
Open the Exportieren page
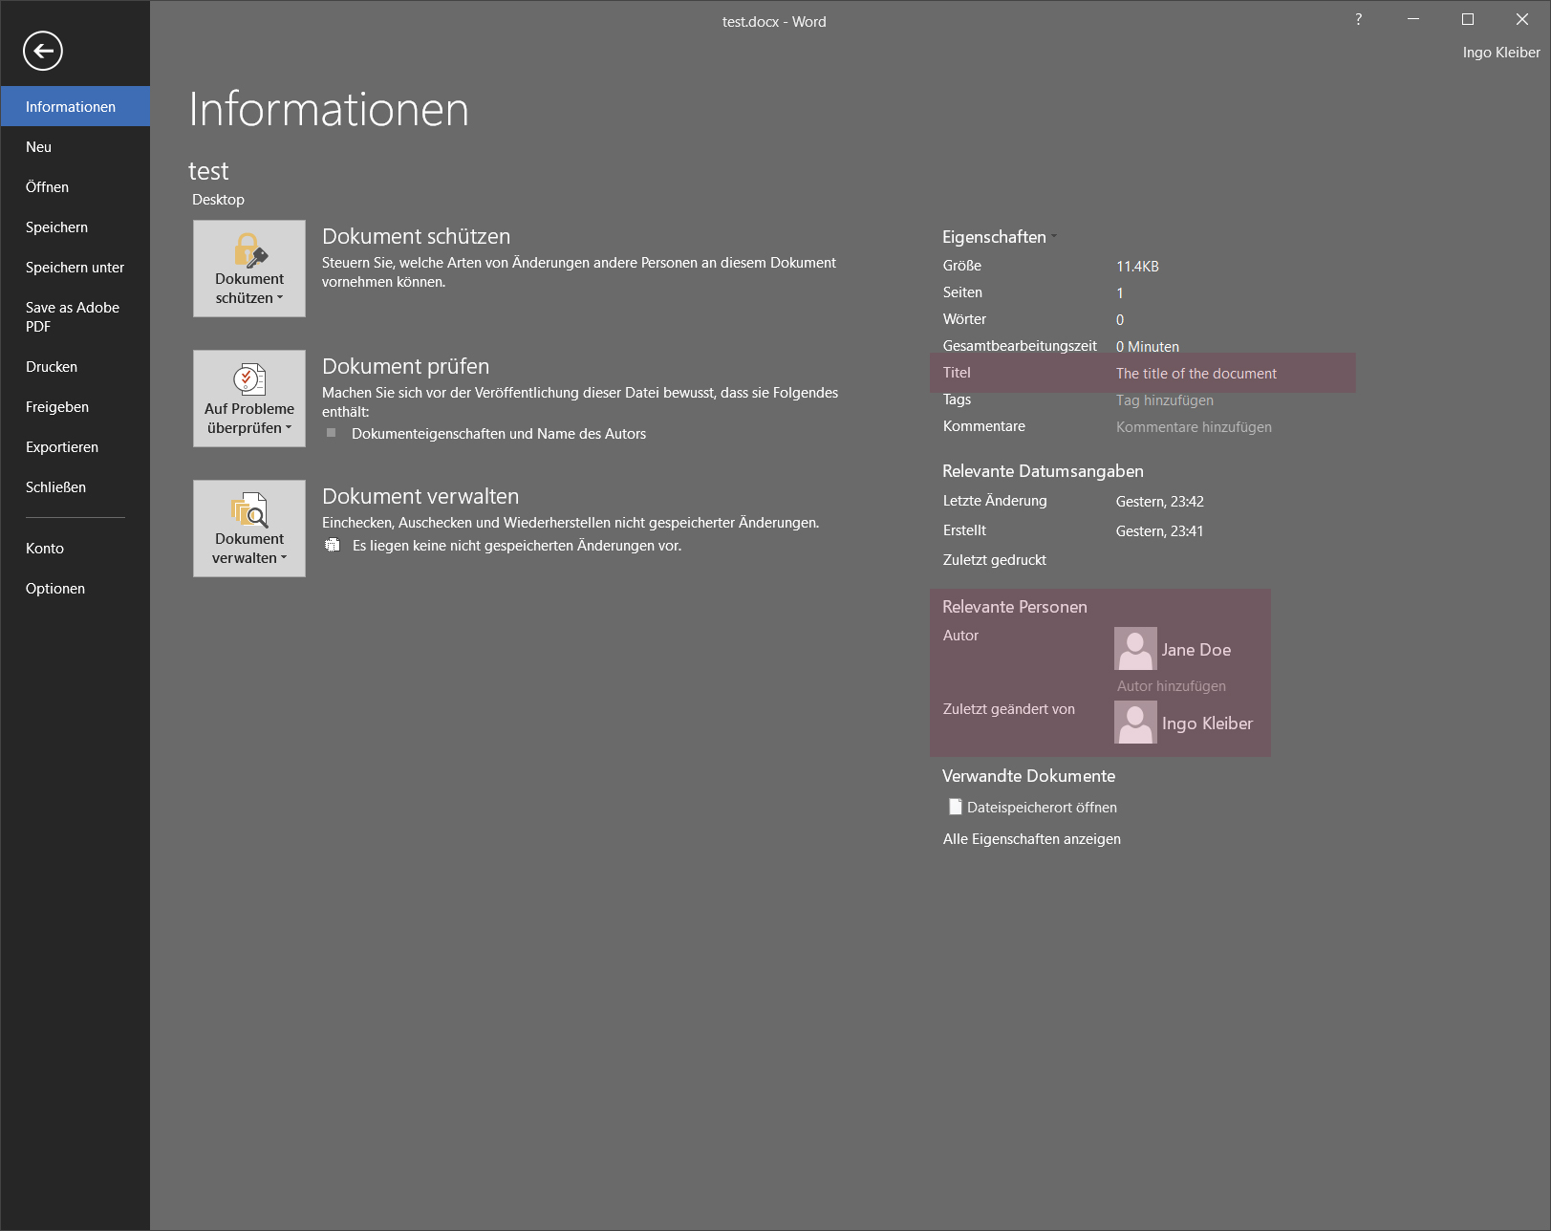75,446
